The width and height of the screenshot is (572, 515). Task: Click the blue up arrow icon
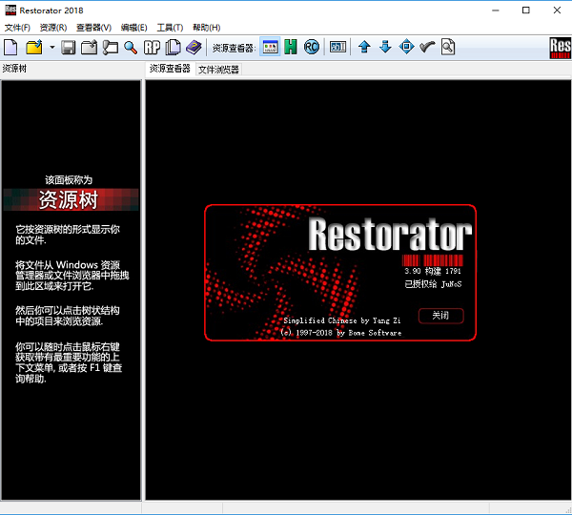(x=364, y=47)
